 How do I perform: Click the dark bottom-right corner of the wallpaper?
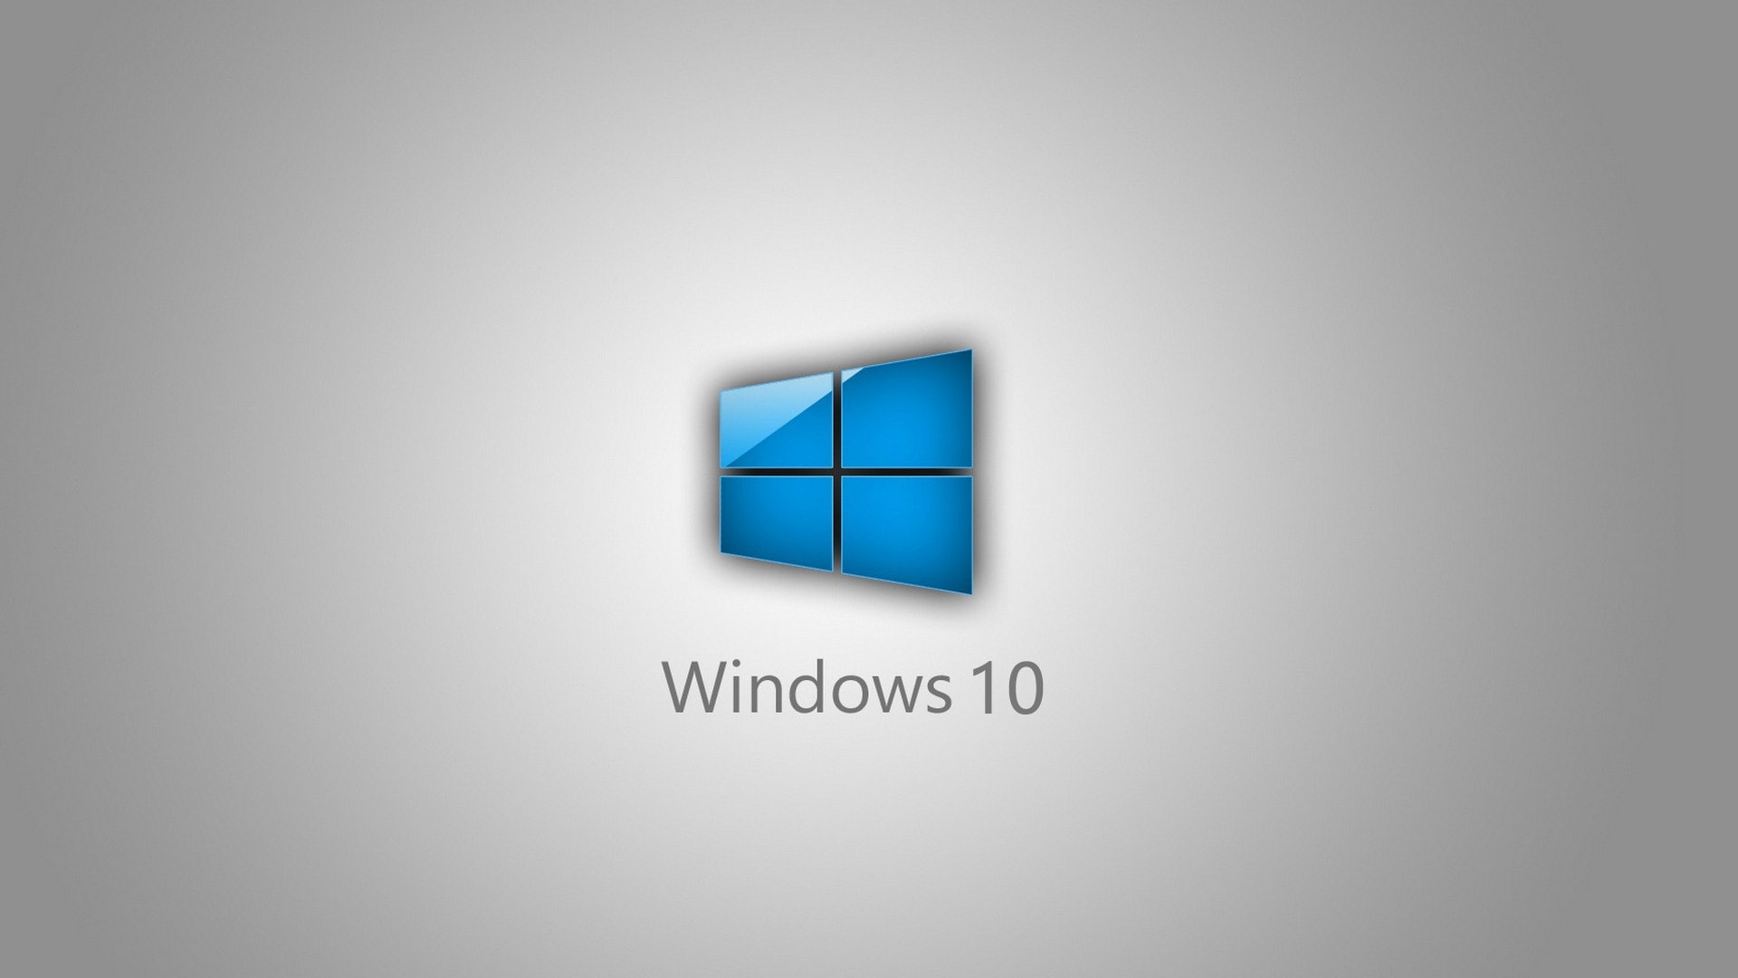[1702, 942]
